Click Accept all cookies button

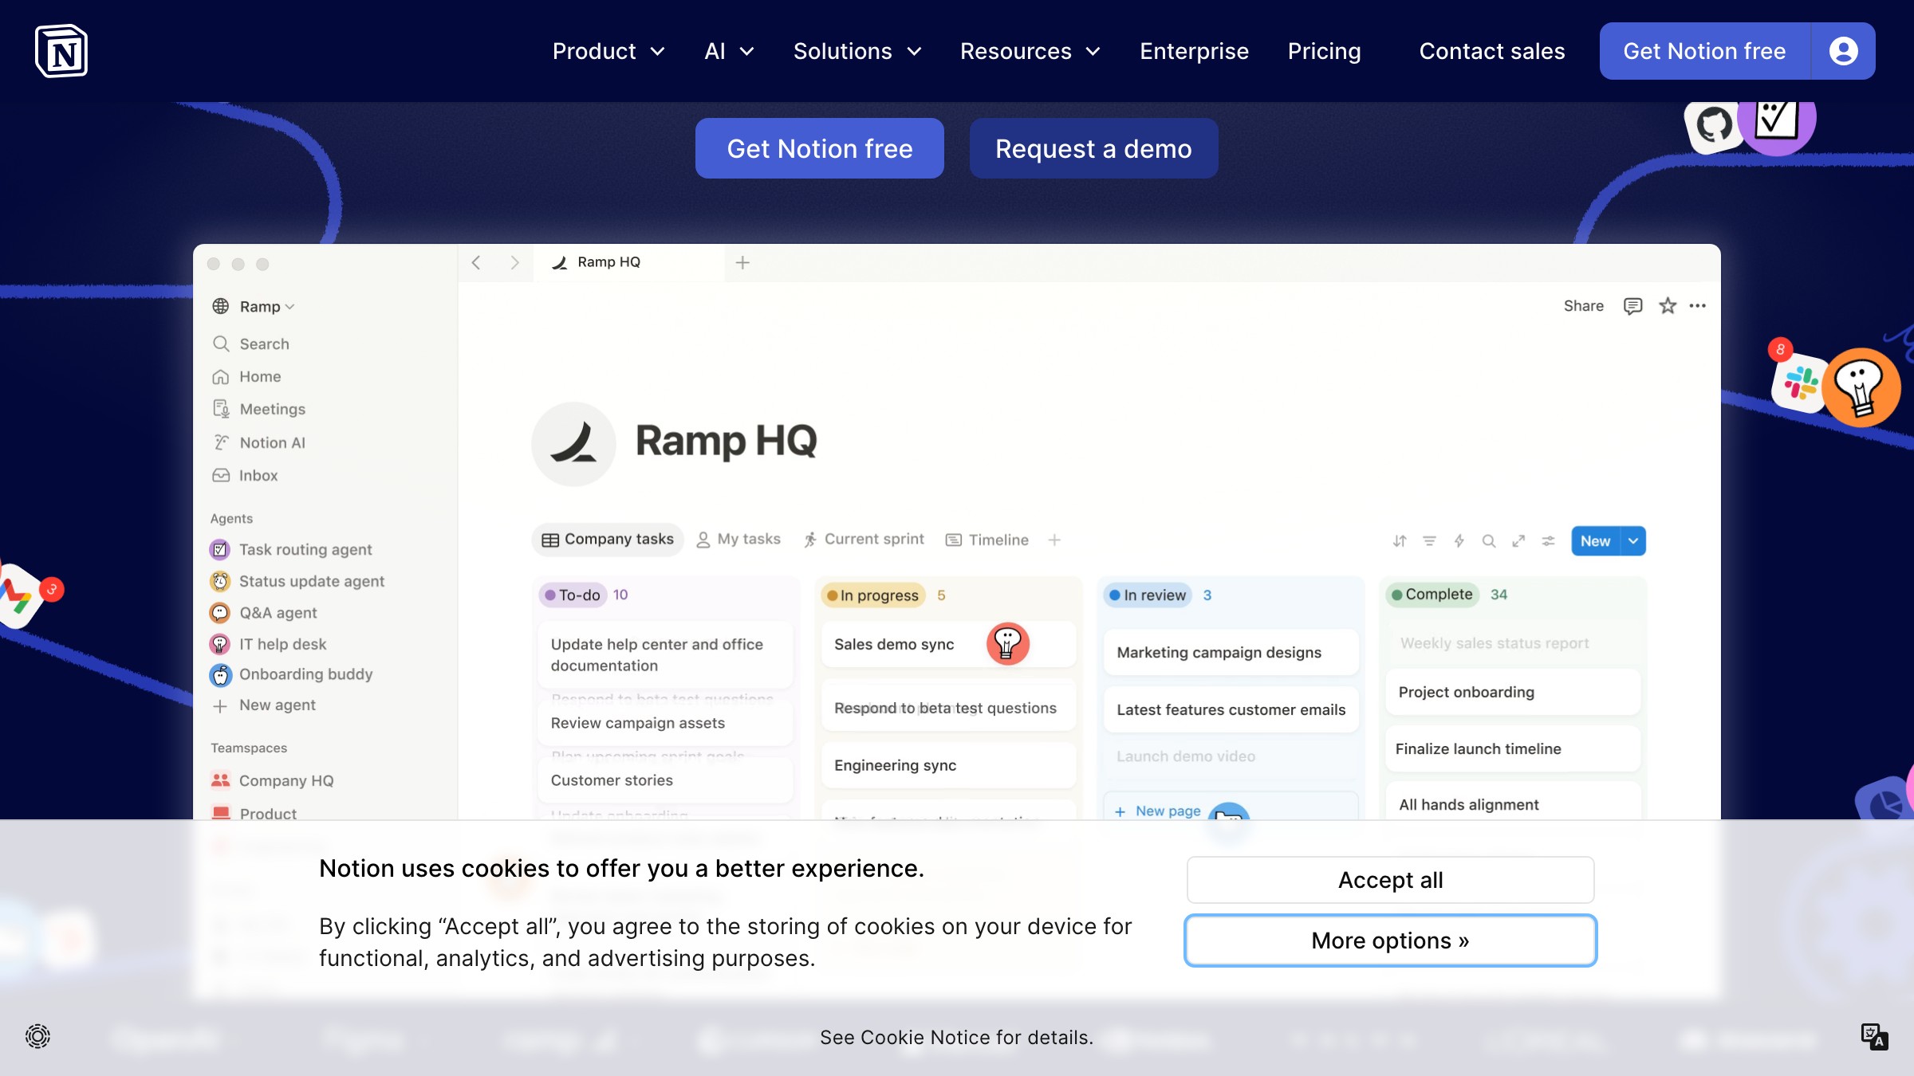click(x=1390, y=880)
